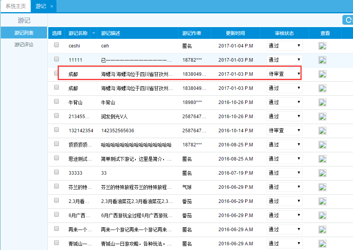This screenshot has height=250, width=353.
Task: Click the view icon in the 33333 row
Action: (x=322, y=173)
